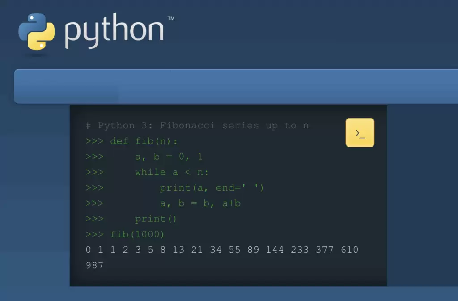Click the 'def fib(n):' code line
Viewport: 458px width, 301px height.
point(144,141)
